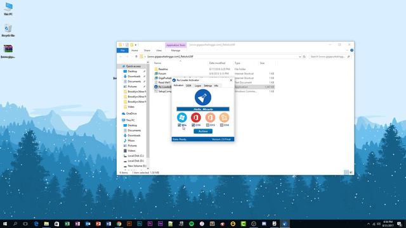This screenshot has width=406, height=228.
Task: Open File Explorer help icon
Action: [x=351, y=51]
